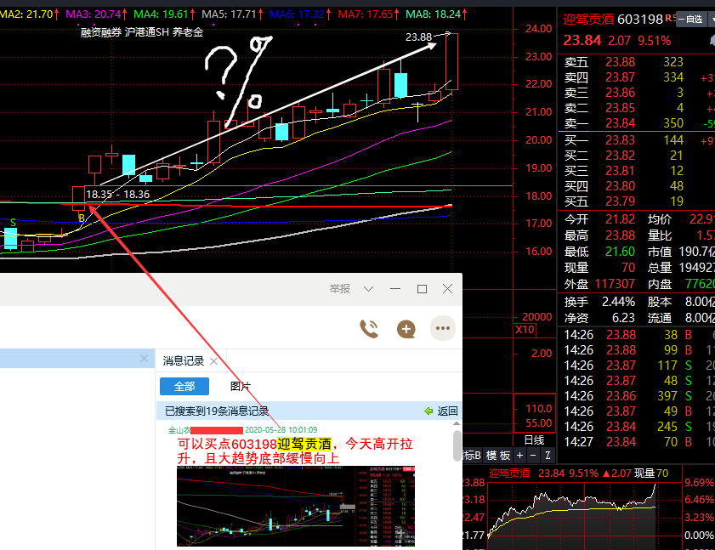715x550 pixels.
Task: Click the MA8: 18.24 indicator label
Action: (436, 14)
